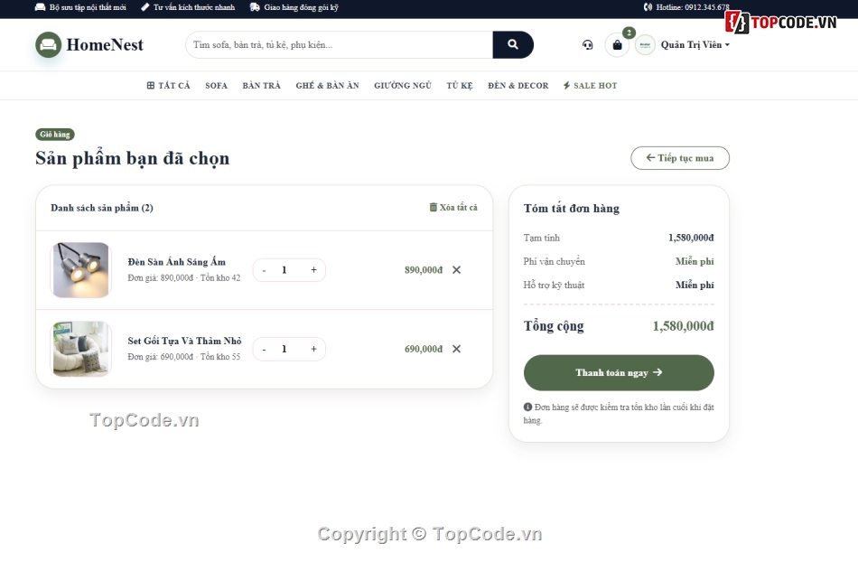Open GIƯỜNG NGỦ category
This screenshot has width=858, height=562.
(403, 85)
